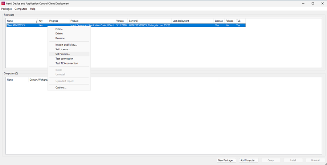Select Delete in the context menu
The width and height of the screenshot is (327, 165).
click(59, 34)
